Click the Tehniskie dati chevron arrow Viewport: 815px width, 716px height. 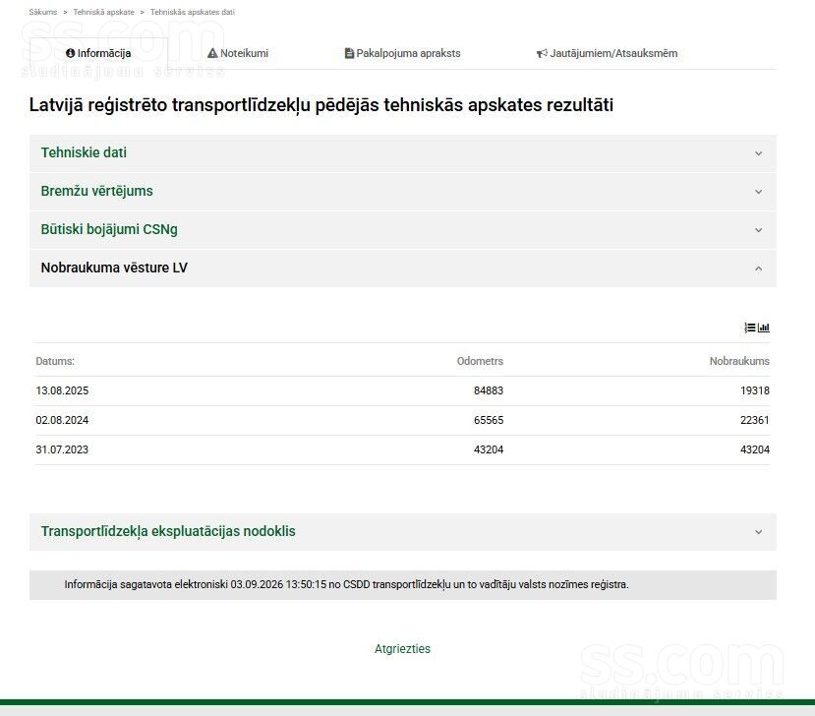click(758, 153)
